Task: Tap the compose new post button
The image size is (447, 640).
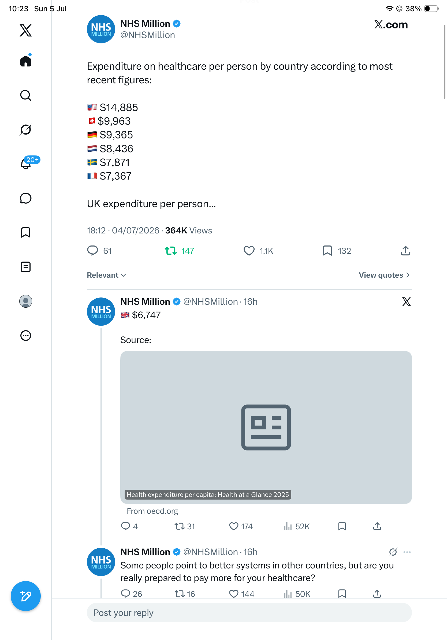Action: (26, 596)
